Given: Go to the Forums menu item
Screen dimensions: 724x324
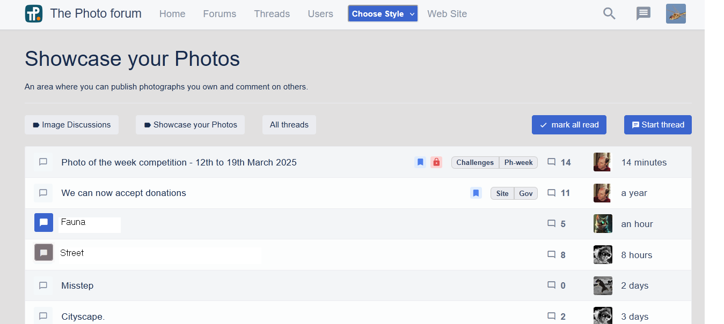Looking at the screenshot, I should (x=220, y=14).
